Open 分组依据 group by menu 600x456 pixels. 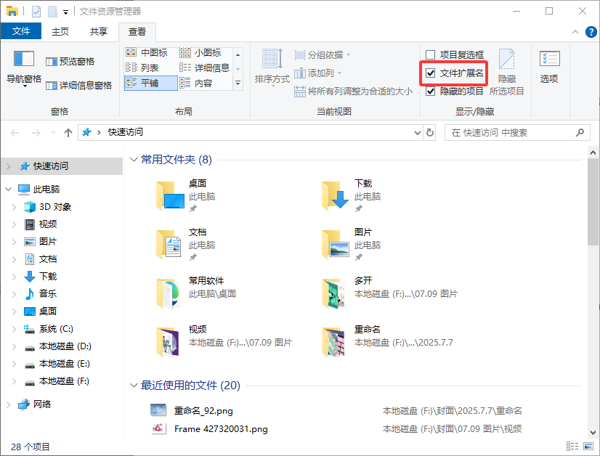pyautogui.click(x=323, y=54)
